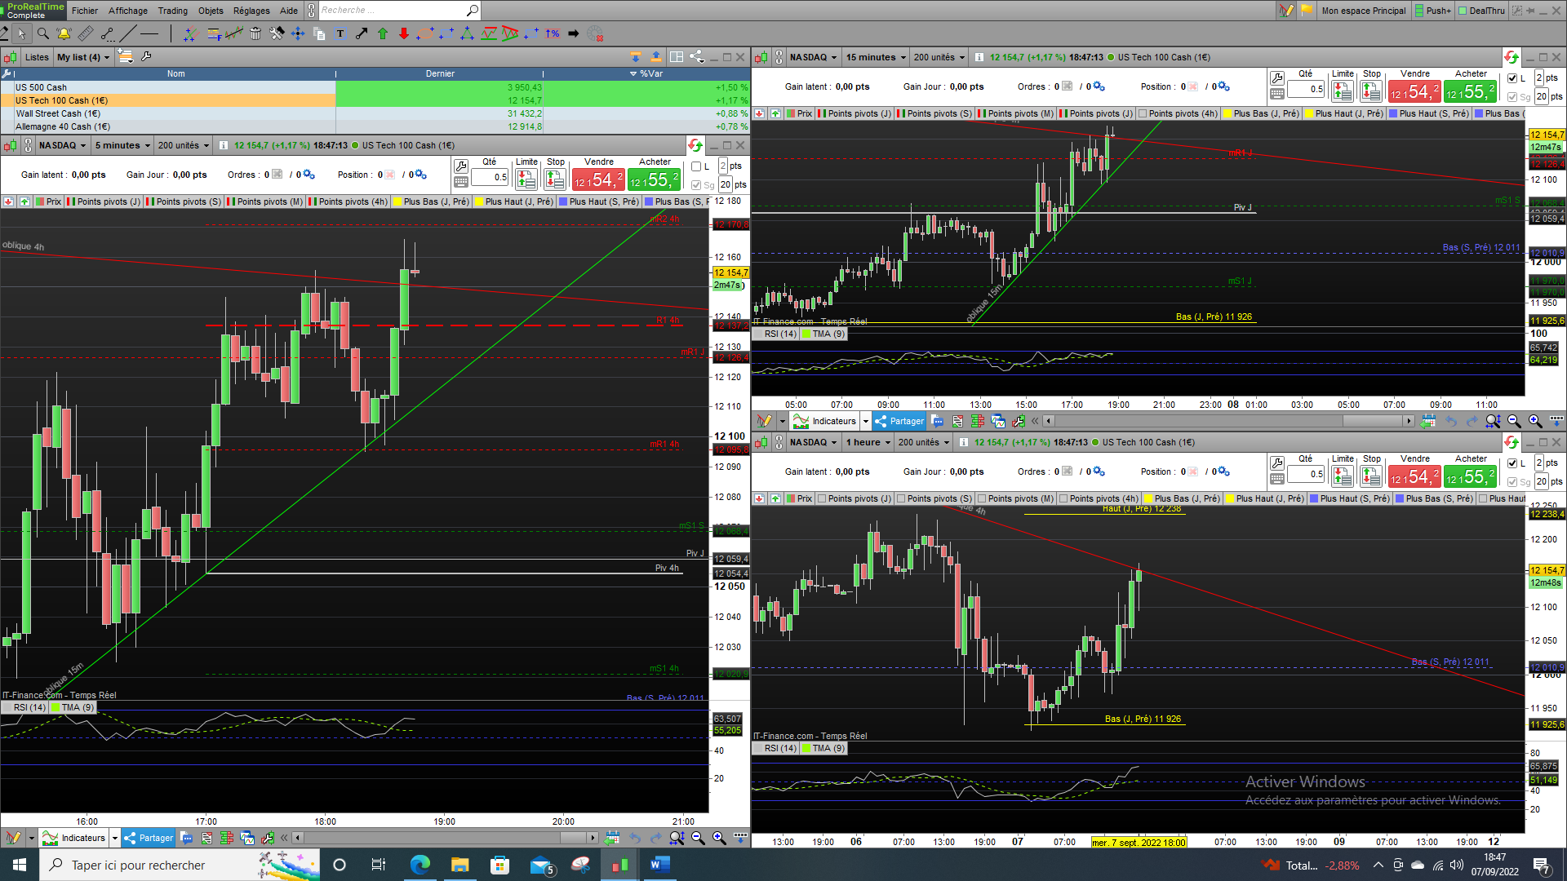Toggle Points pivots (4h) checkbox on 15-minute chart

[x=1143, y=113]
